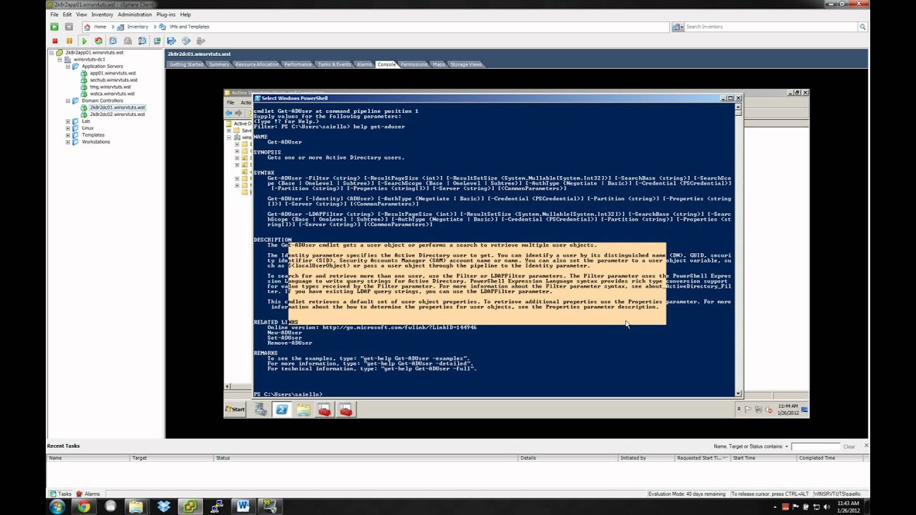Screen dimensions: 916x515
Task: Open the search type dropdown beside Search Inventory
Action: pos(678,26)
